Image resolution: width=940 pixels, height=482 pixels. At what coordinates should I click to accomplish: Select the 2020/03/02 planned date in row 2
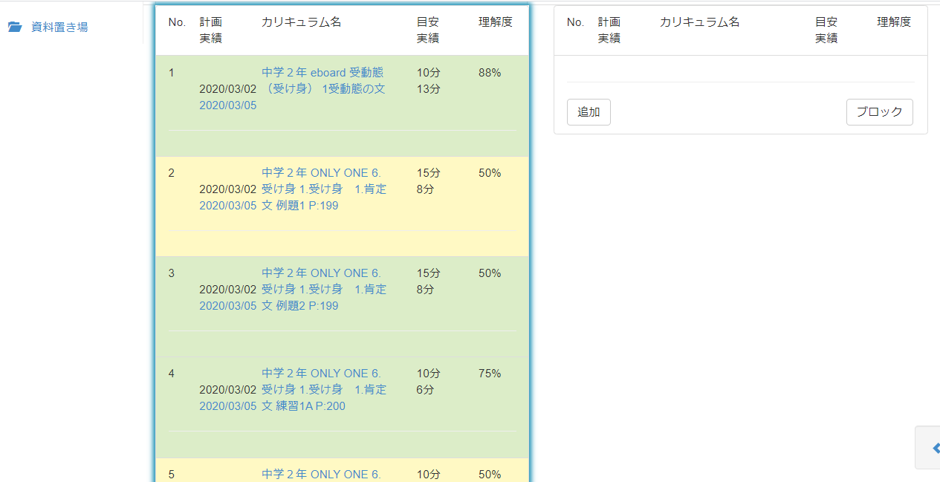tap(228, 189)
